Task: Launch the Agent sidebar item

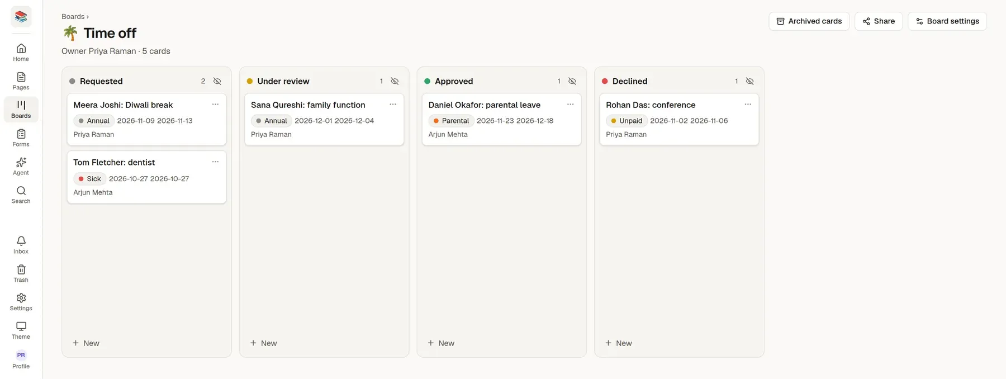Action: click(21, 167)
